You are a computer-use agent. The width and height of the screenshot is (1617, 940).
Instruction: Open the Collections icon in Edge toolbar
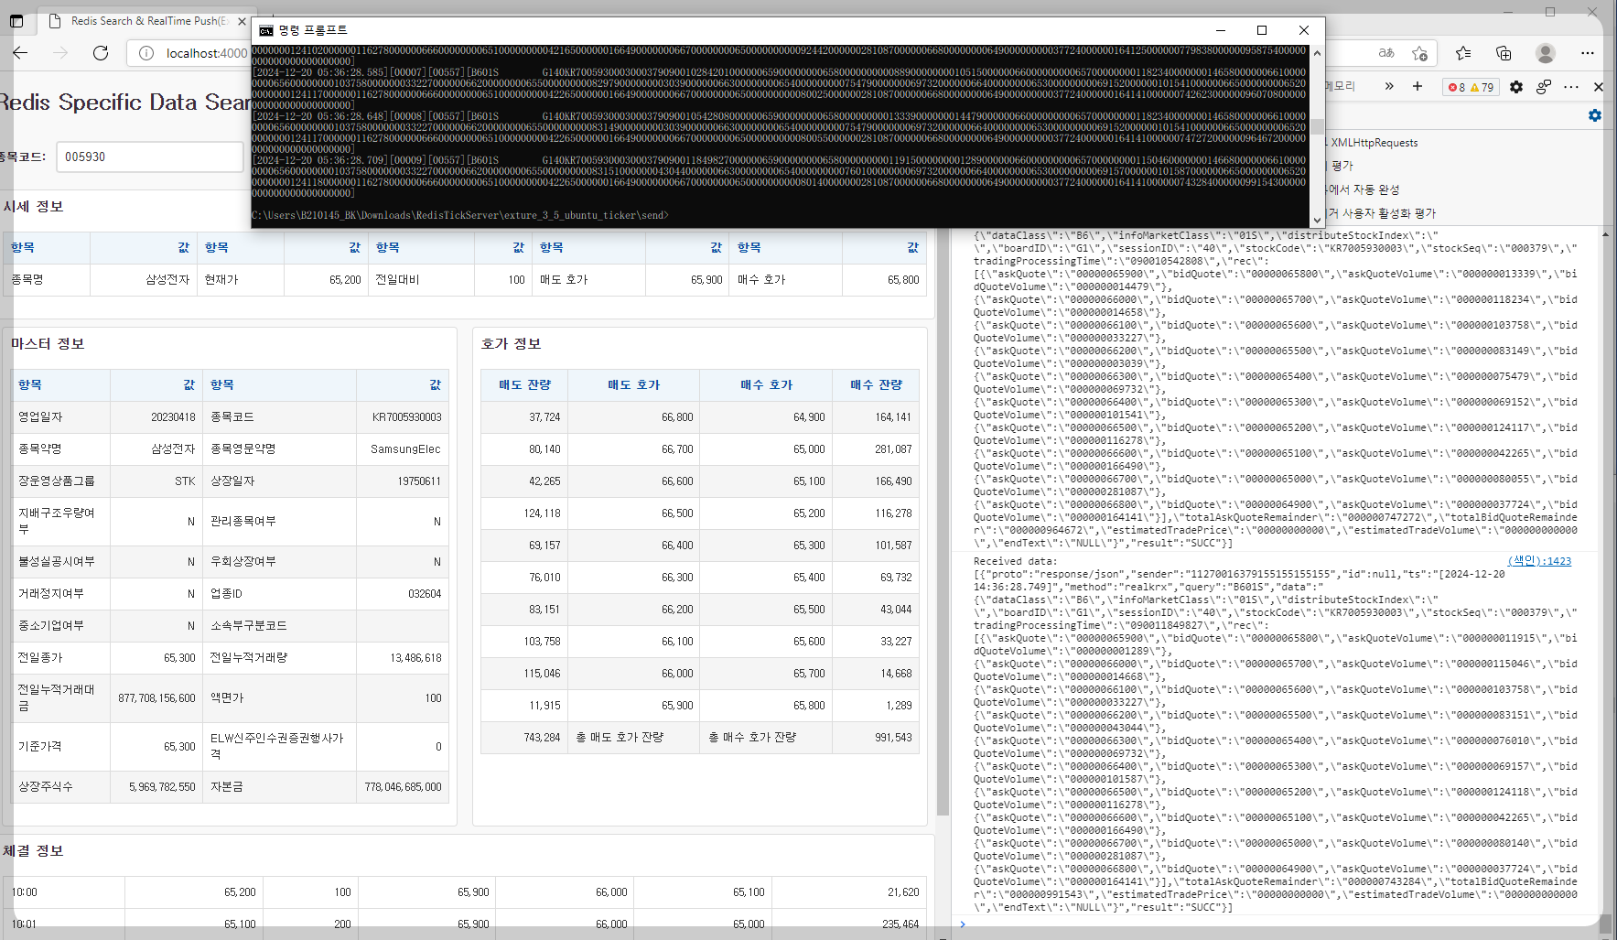pos(1504,53)
